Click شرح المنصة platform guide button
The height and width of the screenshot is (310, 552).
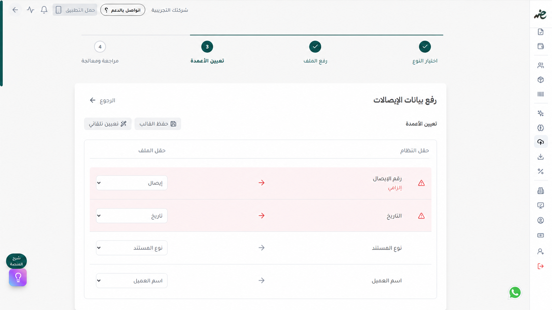coord(17,261)
